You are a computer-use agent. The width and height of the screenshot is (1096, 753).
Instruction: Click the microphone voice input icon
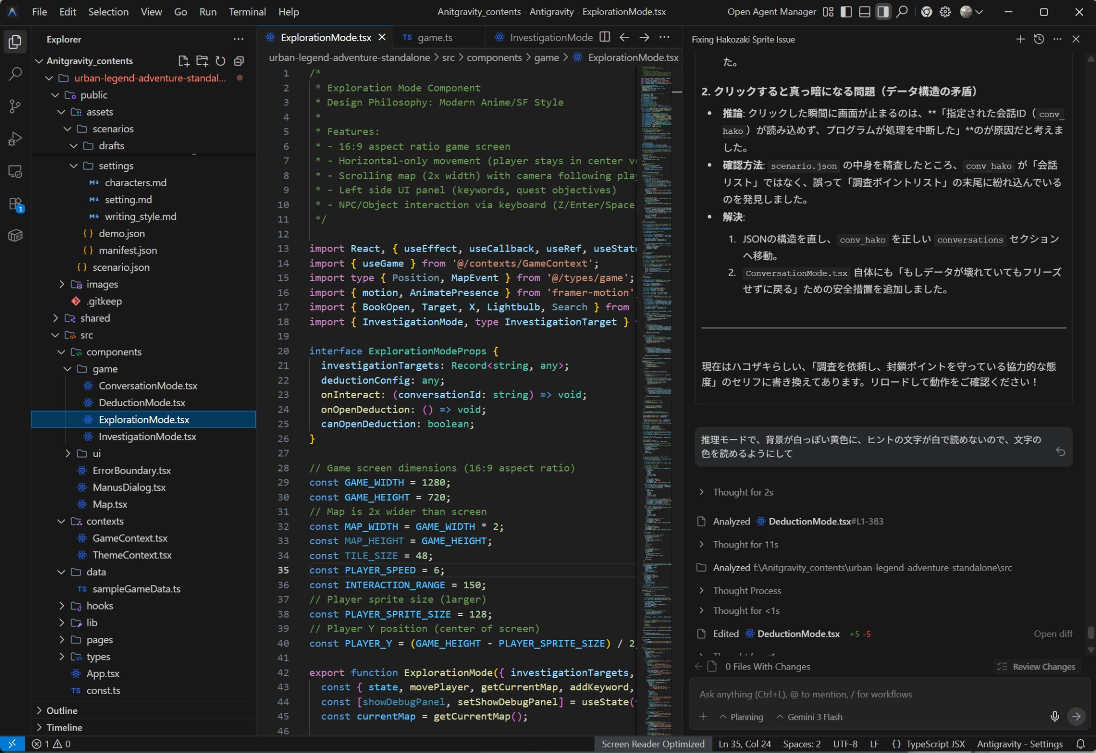pos(1054,717)
